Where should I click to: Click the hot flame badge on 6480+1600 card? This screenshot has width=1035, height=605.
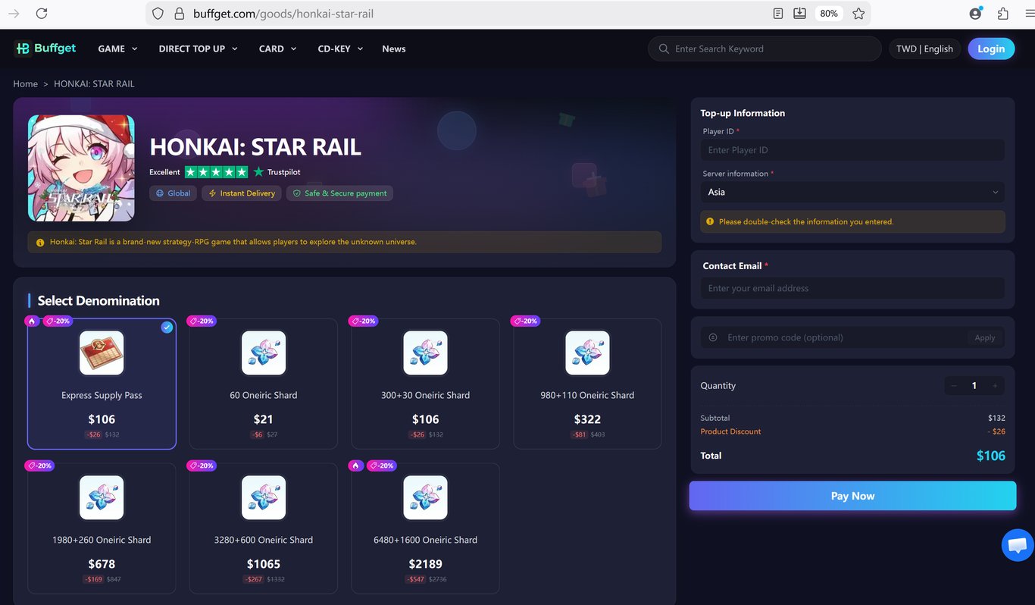(x=356, y=466)
